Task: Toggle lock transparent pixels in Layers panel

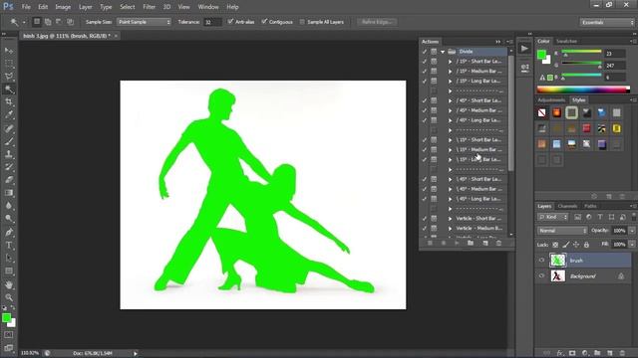Action: click(555, 245)
